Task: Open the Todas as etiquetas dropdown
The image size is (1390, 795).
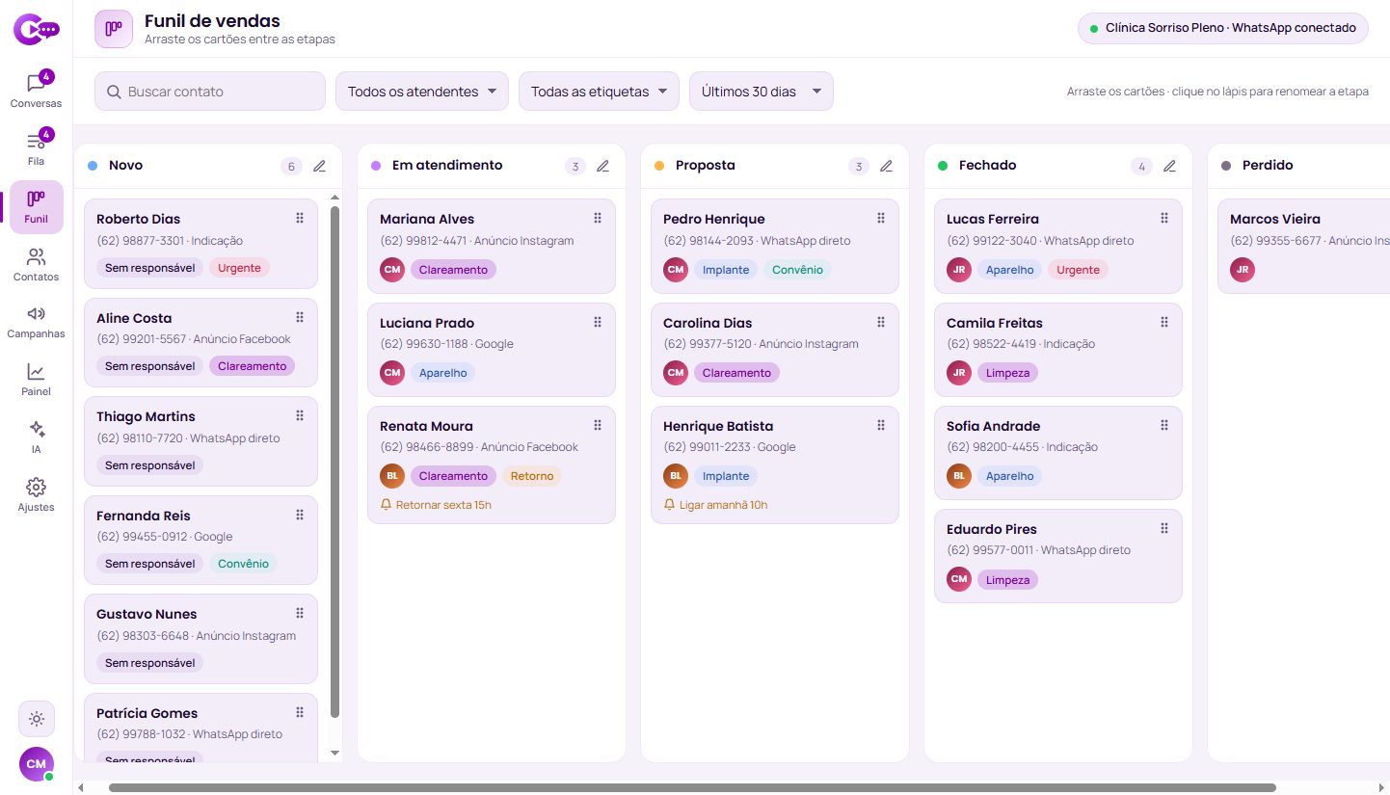Action: tap(599, 92)
